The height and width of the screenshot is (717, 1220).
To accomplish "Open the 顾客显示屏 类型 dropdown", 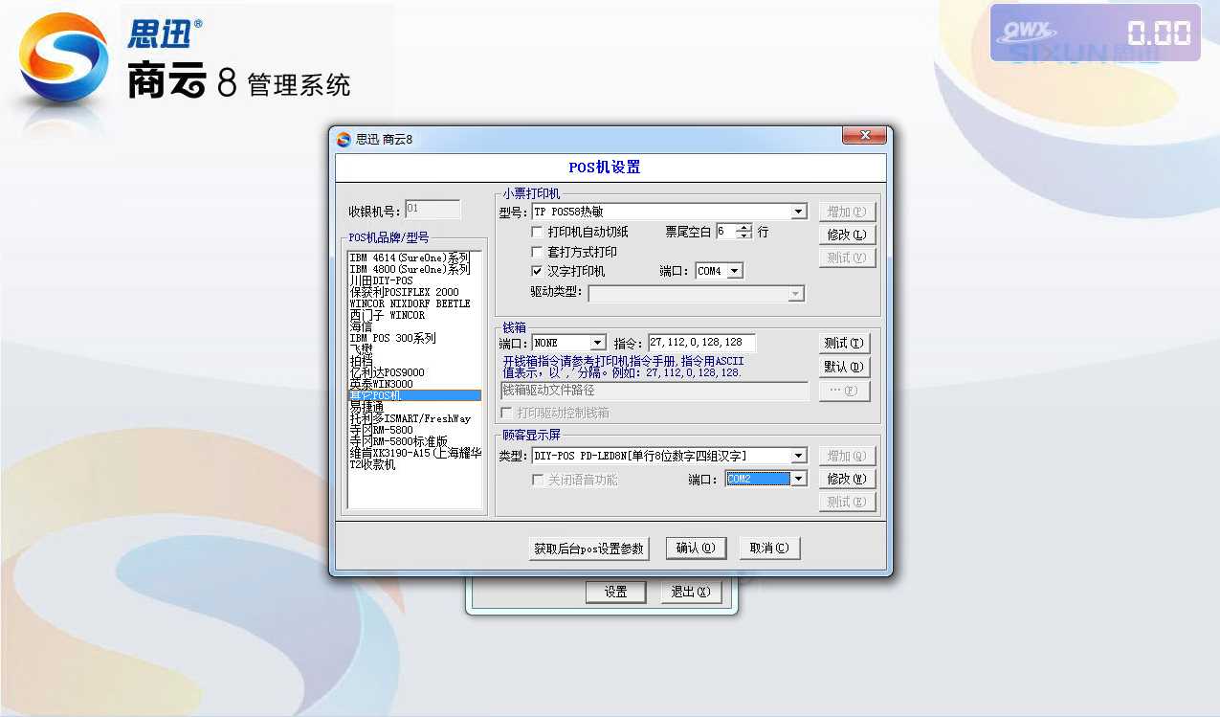I will 799,456.
